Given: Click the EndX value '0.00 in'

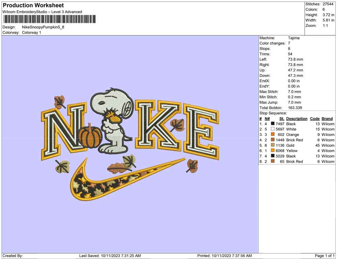Looking at the screenshot, I should click(294, 81).
